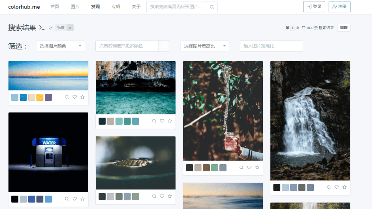Focus the 输入图片宽高比 input field

pyautogui.click(x=271, y=46)
